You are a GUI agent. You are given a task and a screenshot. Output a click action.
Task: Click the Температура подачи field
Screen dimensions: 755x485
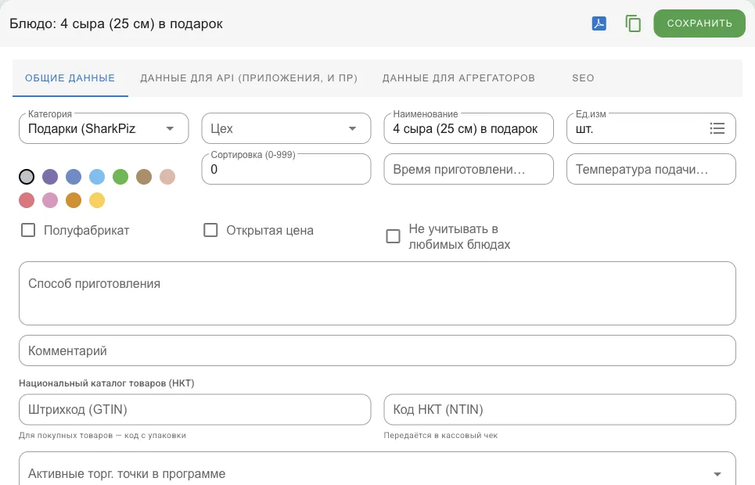coord(651,169)
